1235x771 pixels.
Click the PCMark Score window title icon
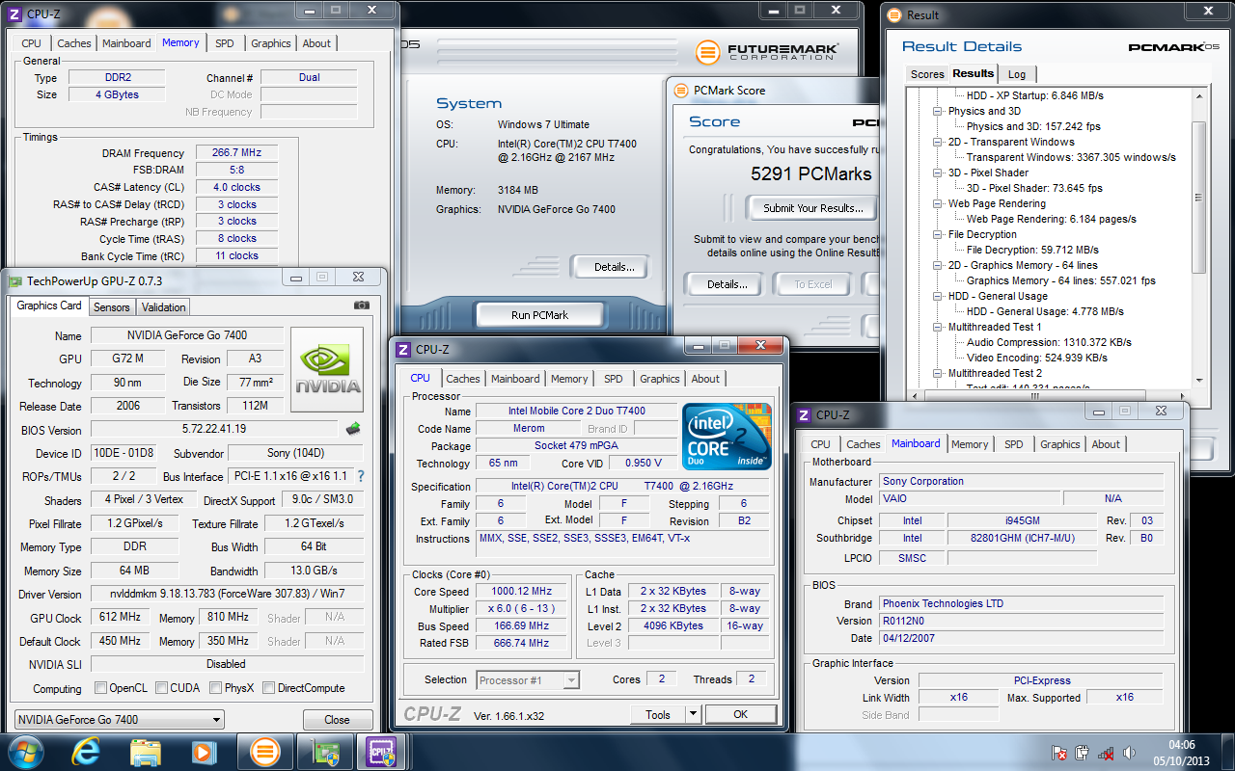tap(680, 90)
